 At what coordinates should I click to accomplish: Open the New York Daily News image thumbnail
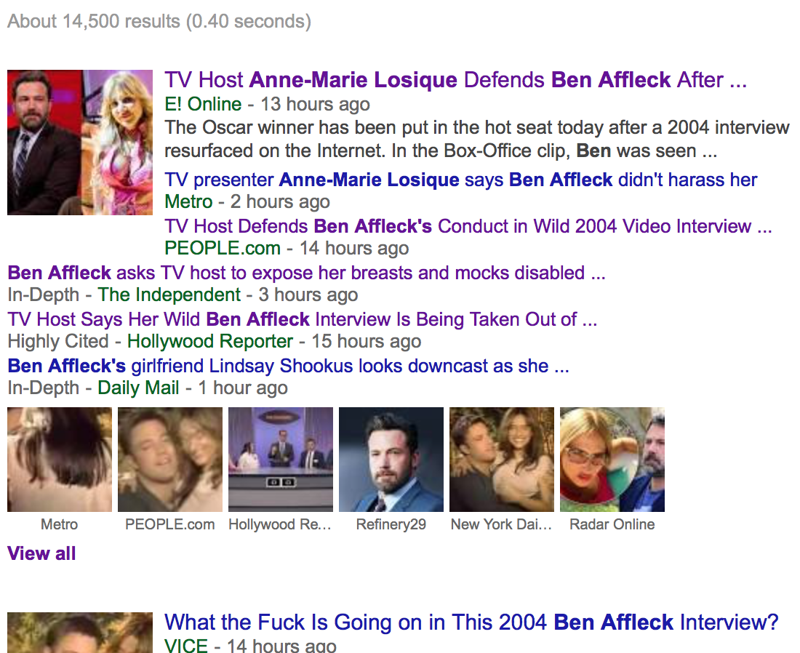pos(502,459)
